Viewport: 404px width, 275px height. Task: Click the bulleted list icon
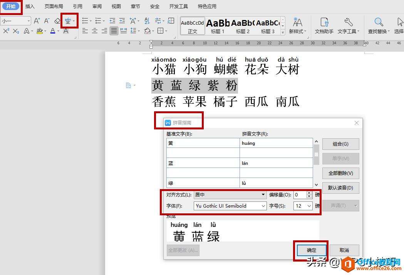pos(85,21)
